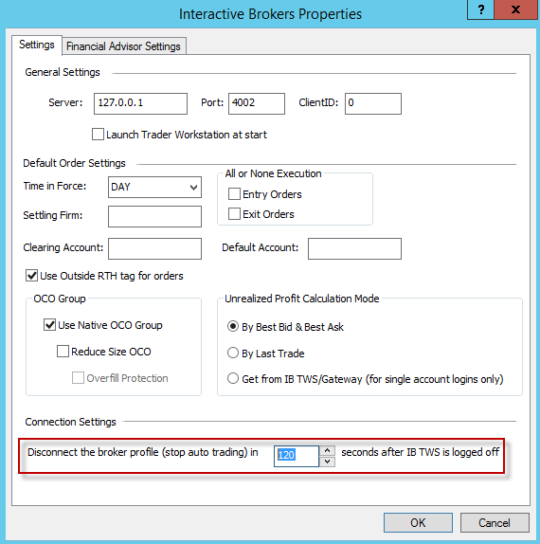The height and width of the screenshot is (544, 540).
Task: Click into the Port input field
Action: (257, 103)
